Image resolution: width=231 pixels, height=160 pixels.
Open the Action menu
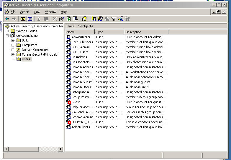[24, 12]
